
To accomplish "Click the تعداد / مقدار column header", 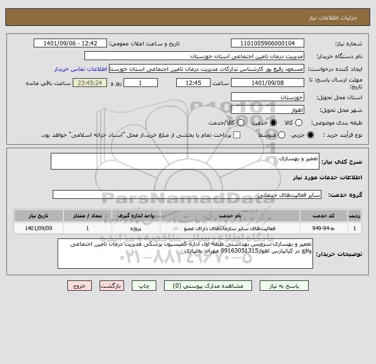I will pyautogui.click(x=87, y=215).
